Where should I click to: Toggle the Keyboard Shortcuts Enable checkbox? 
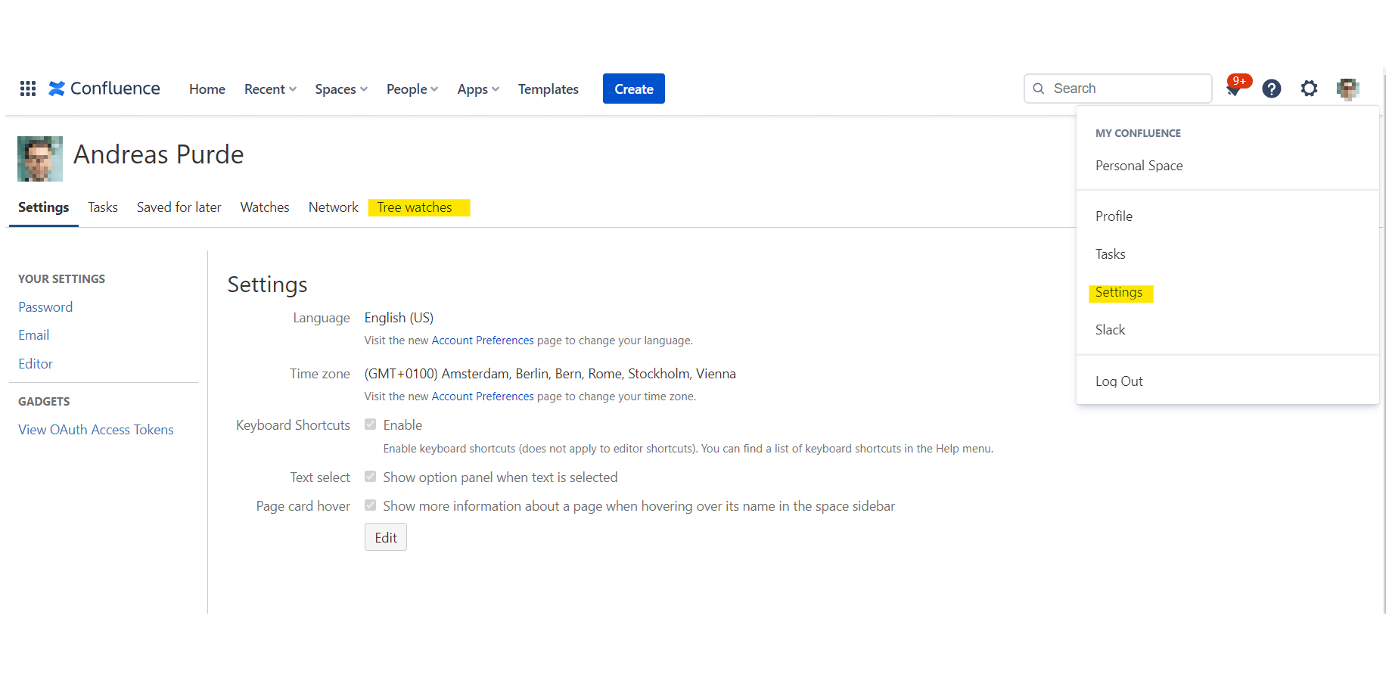(371, 424)
